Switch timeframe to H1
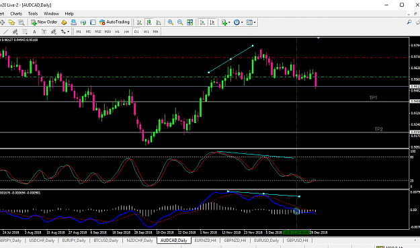Screen dimensions: 420x248 pos(117,32)
